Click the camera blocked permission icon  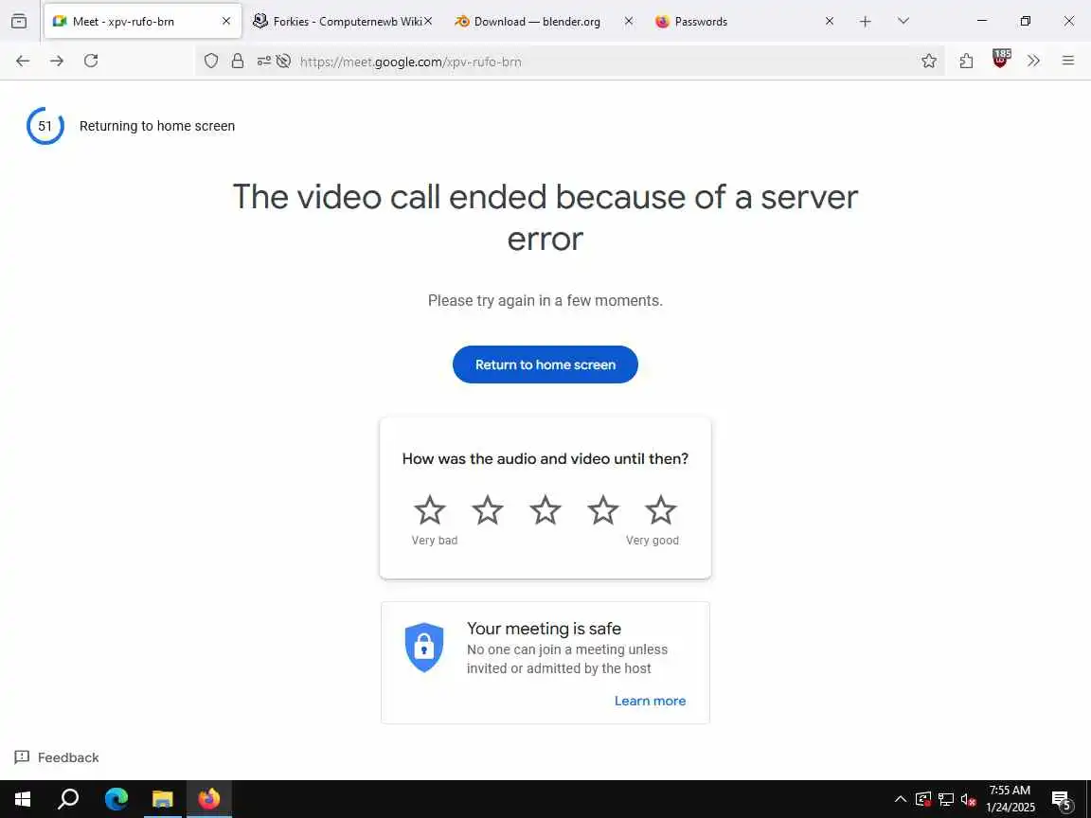click(x=283, y=62)
